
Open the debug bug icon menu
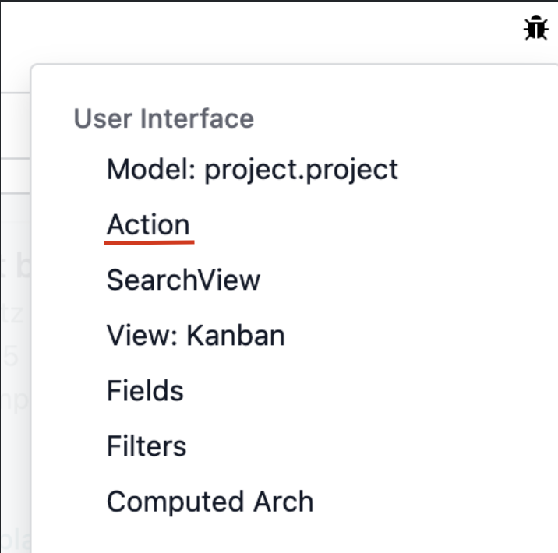[535, 29]
